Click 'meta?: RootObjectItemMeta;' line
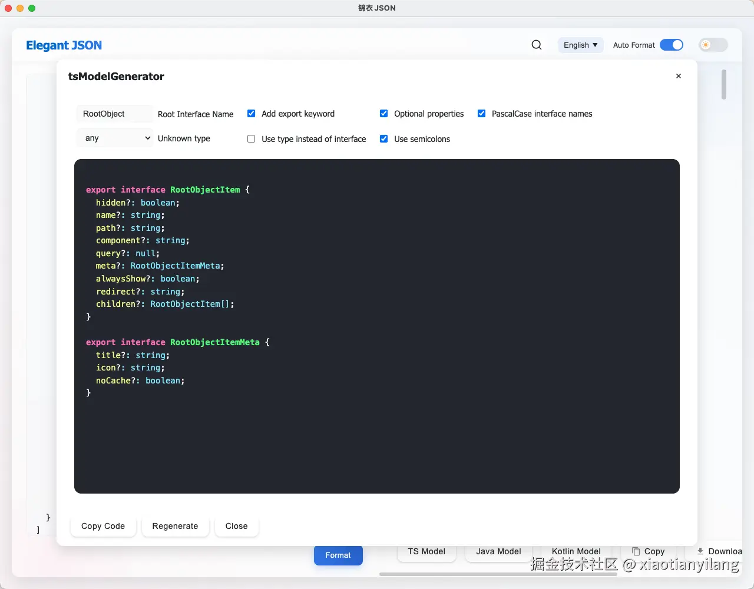754x589 pixels. [x=160, y=266]
